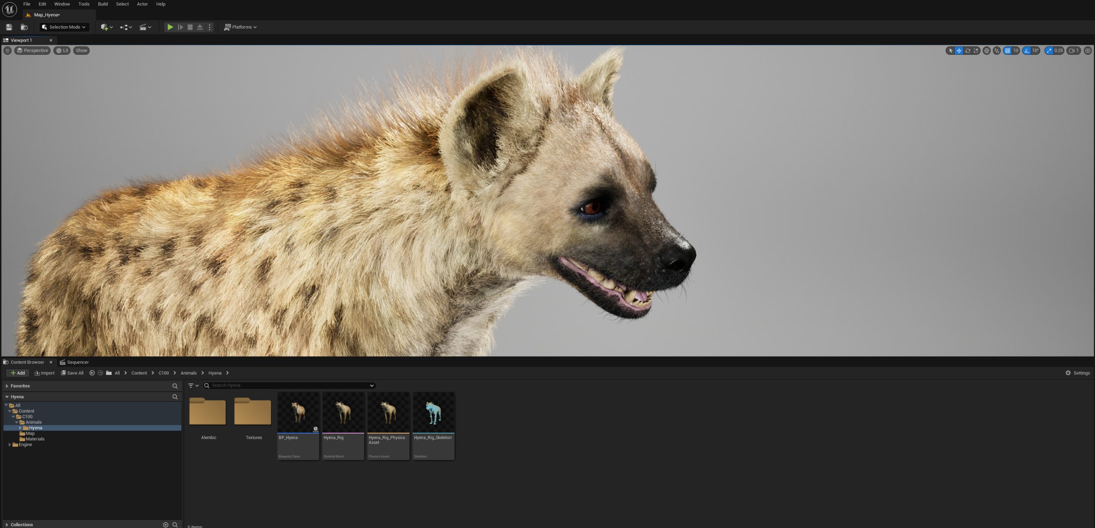Open the play options three-dot menu
This screenshot has width=1095, height=528.
pos(210,27)
